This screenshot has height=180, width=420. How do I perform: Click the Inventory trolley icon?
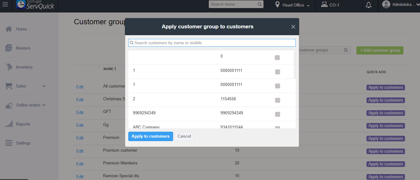[9, 67]
